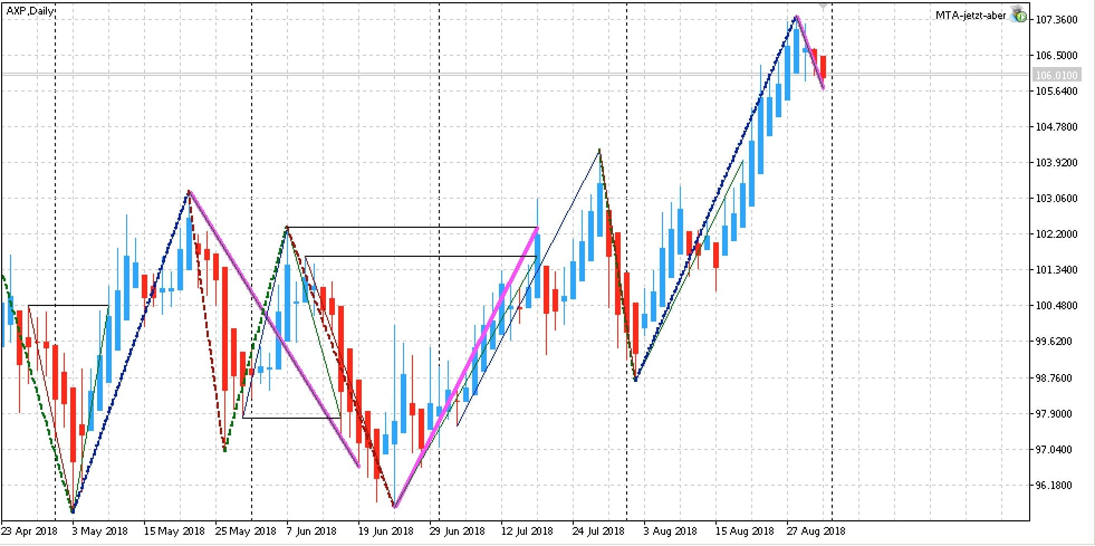Click the 100.4800 price scale label

1056,305
